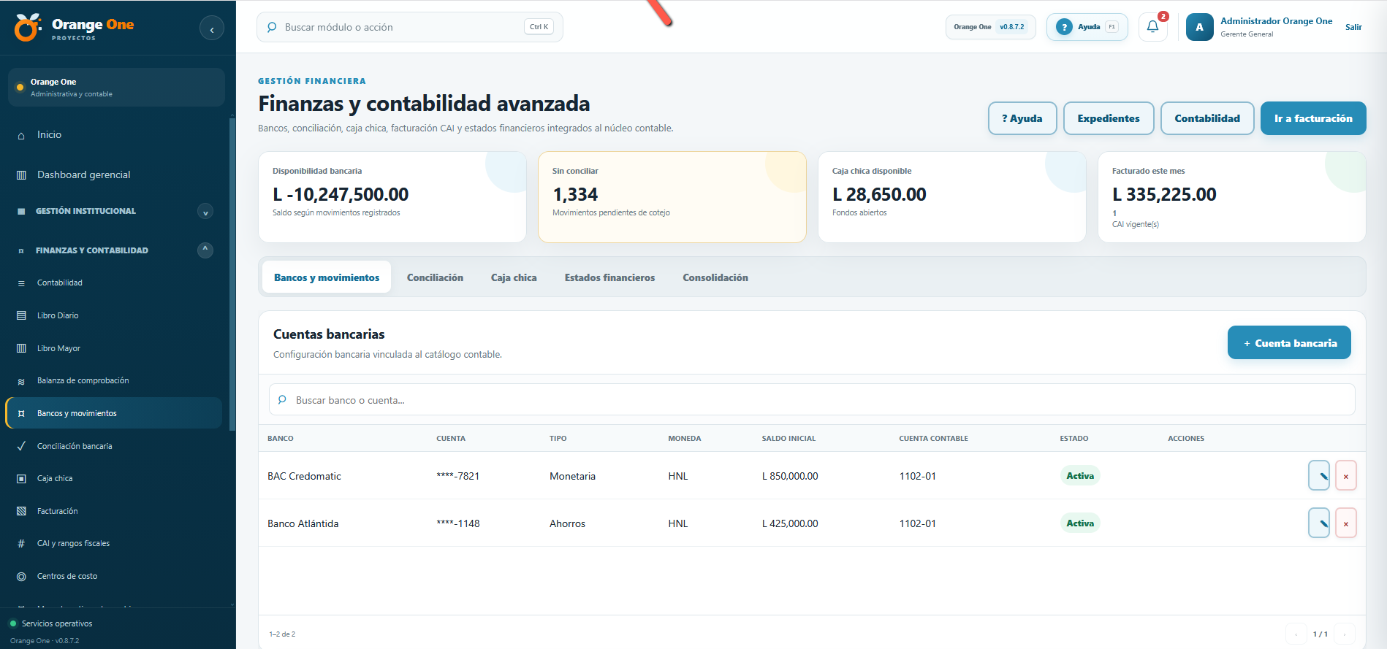Viewport: 1387px width, 649px height.
Task: Click the Activa status for BAC Credomatic
Action: coord(1080,476)
